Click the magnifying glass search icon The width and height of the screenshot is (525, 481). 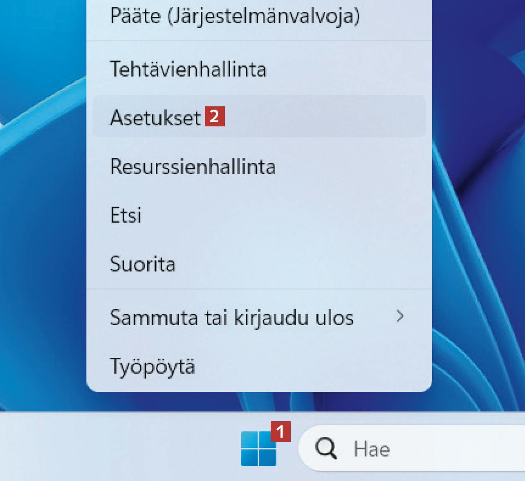pos(326,449)
